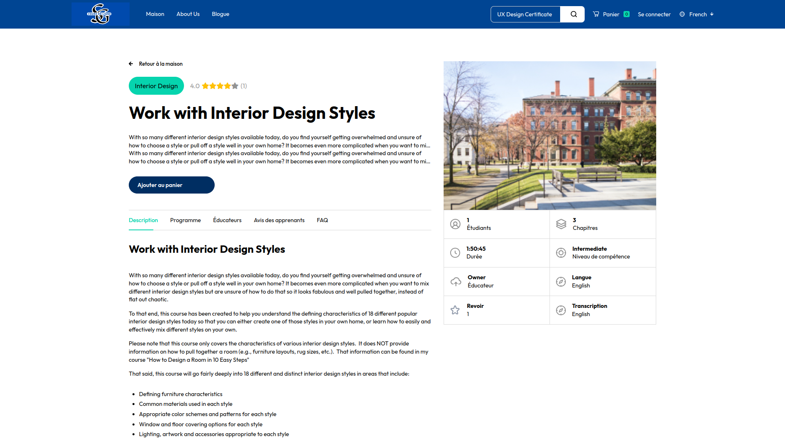The width and height of the screenshot is (785, 441).
Task: Open the Éducateurs tab
Action: tap(227, 220)
